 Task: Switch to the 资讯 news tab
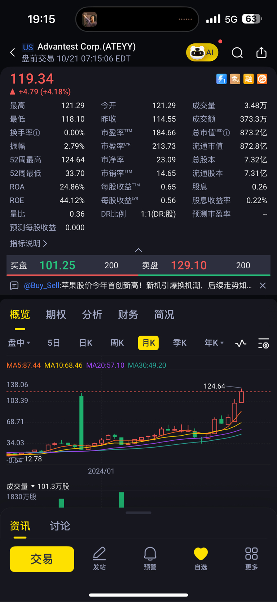[20, 526]
